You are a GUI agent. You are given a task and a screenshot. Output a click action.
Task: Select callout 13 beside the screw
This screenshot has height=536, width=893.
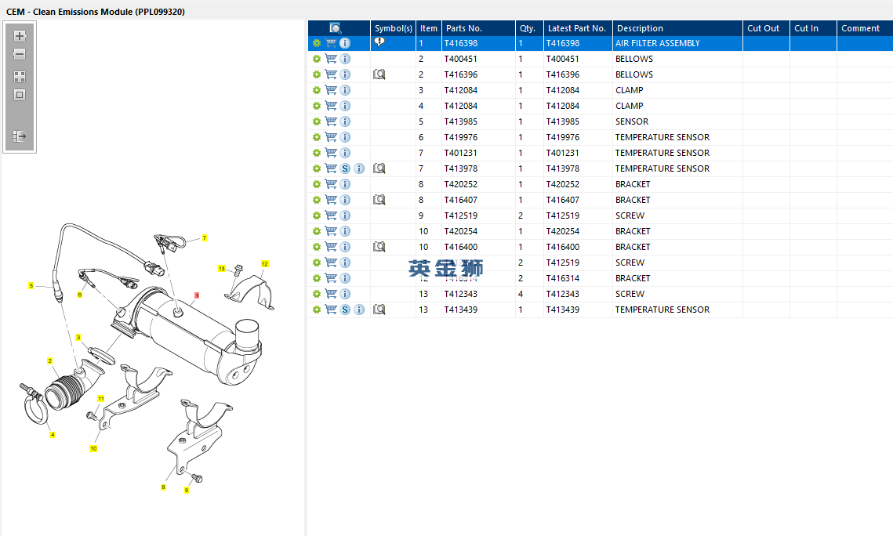(222, 269)
